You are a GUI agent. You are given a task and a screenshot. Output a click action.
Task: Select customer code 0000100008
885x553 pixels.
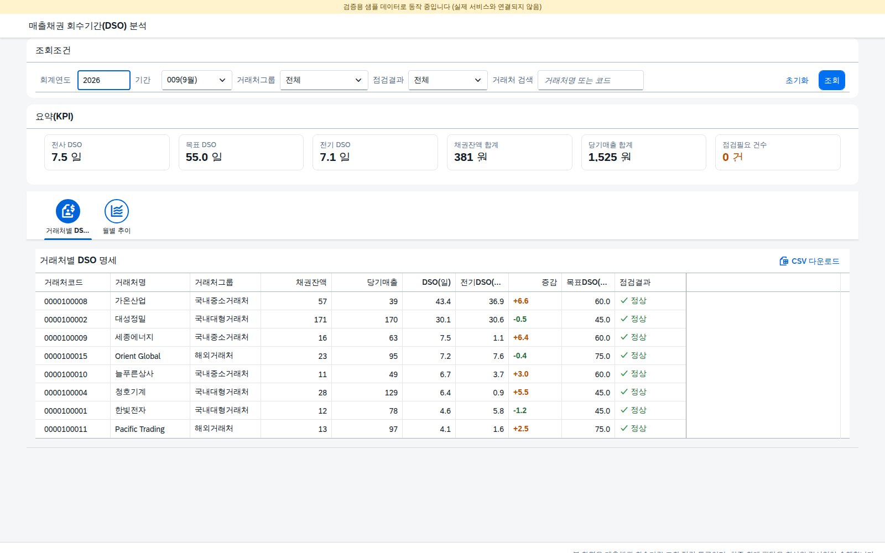tap(66, 301)
